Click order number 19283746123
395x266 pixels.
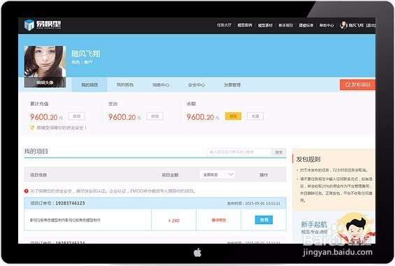(70, 203)
